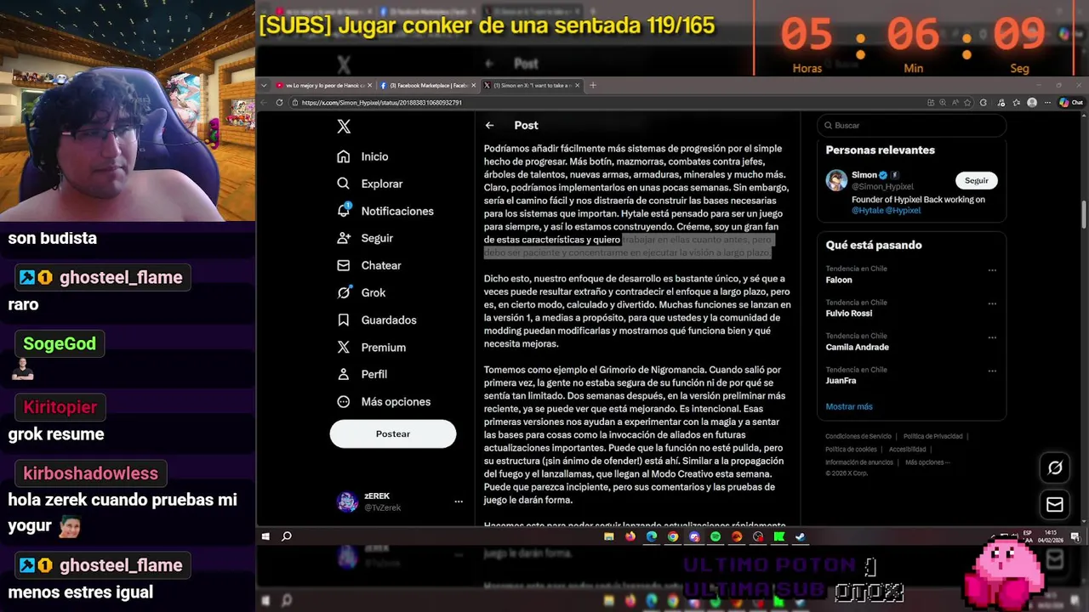Click the Guardados bookmark icon
The height and width of the screenshot is (612, 1089).
pos(344,320)
